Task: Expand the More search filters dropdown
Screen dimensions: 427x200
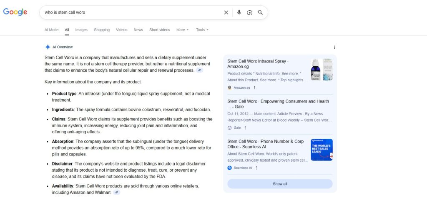Action: pyautogui.click(x=182, y=30)
